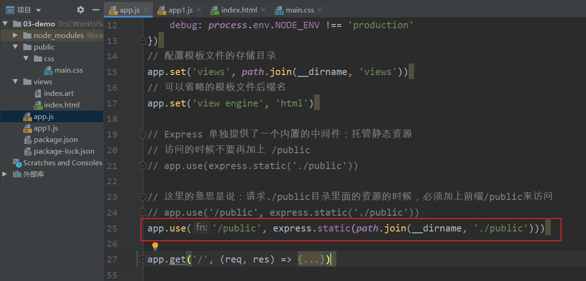Viewport: 586px width, 281px height.
Task: Close the main.css tab
Action: pyautogui.click(x=319, y=10)
